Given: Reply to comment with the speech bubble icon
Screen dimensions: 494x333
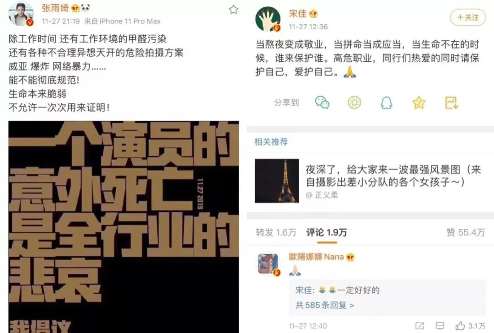Looking at the screenshot, I should coord(440,326).
